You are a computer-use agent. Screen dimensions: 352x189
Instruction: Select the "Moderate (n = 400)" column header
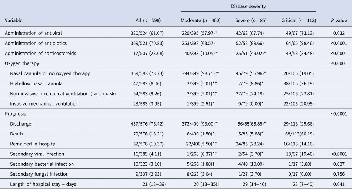click(x=198, y=20)
